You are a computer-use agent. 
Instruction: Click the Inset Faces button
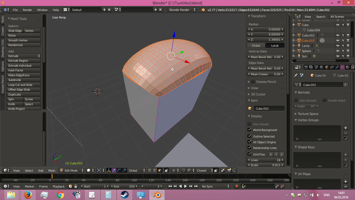(24, 70)
